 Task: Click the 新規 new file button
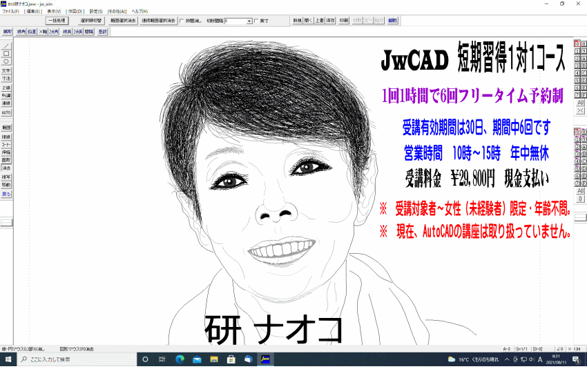pos(297,21)
